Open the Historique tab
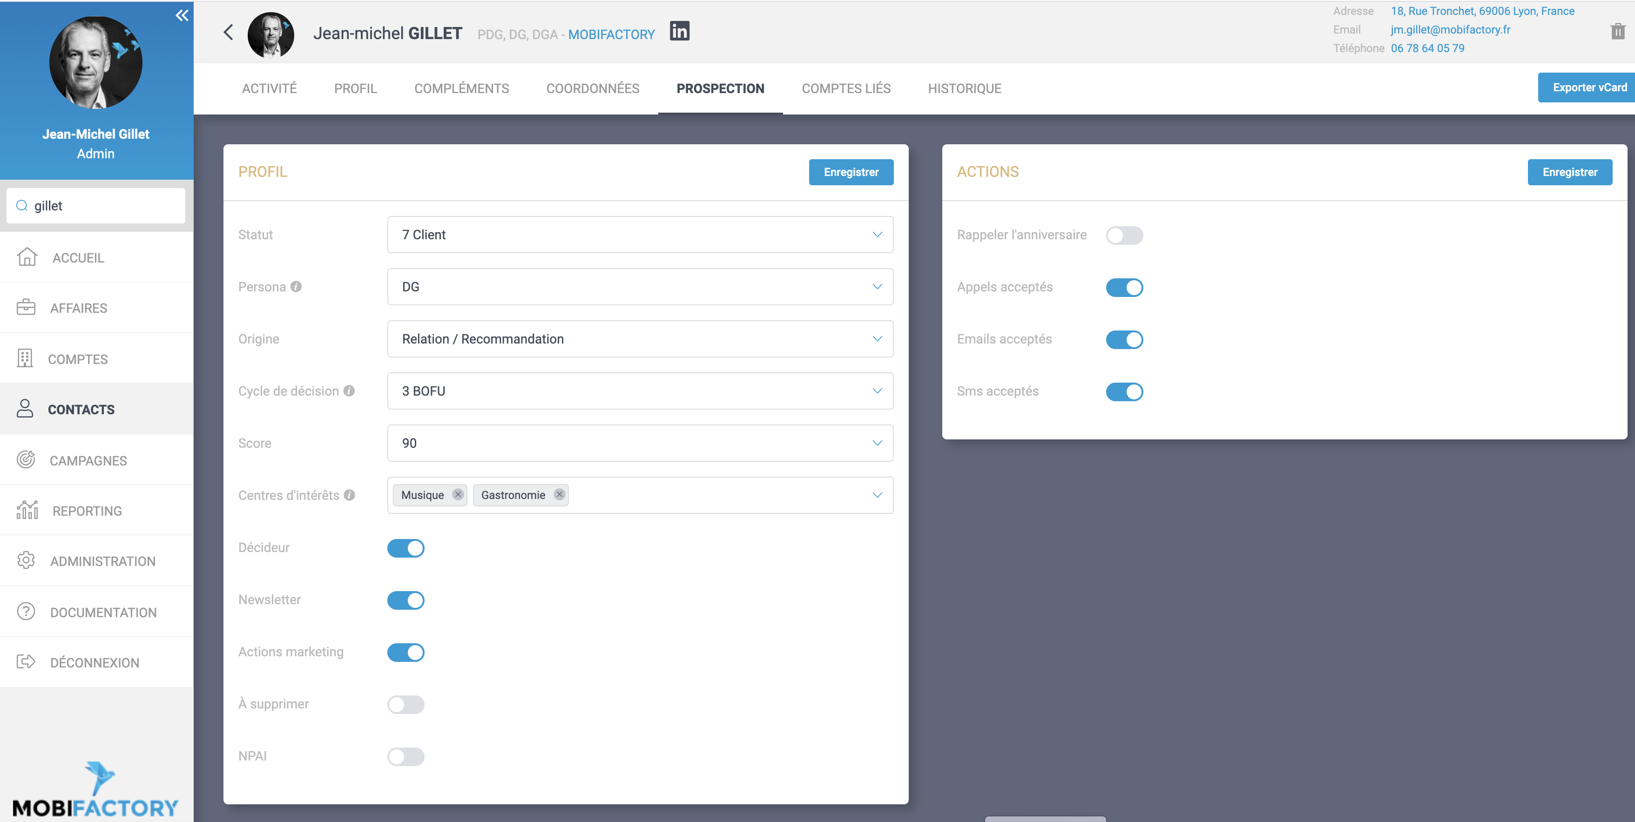This screenshot has height=822, width=1635. [964, 88]
